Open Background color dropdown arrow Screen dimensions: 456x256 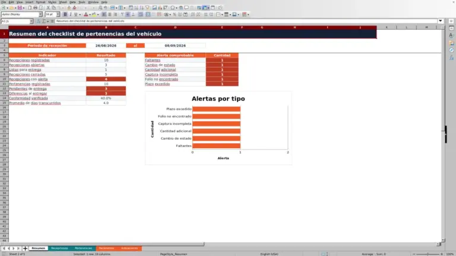[x=98, y=14]
